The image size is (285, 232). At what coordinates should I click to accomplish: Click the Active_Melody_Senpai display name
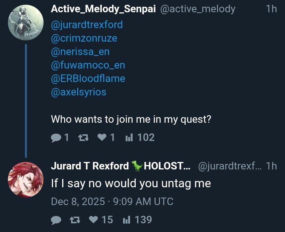(103, 9)
